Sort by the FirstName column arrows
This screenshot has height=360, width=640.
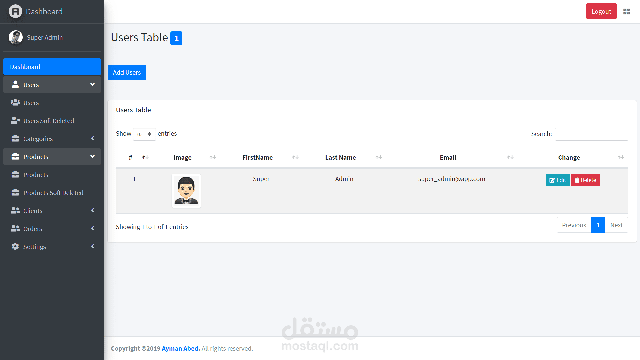click(295, 157)
